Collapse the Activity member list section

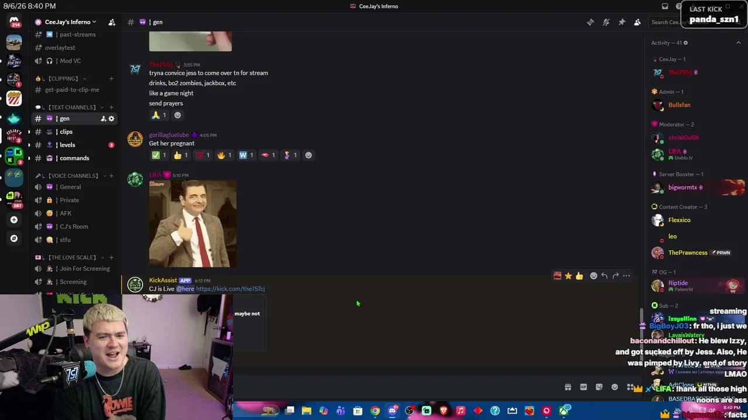(738, 43)
